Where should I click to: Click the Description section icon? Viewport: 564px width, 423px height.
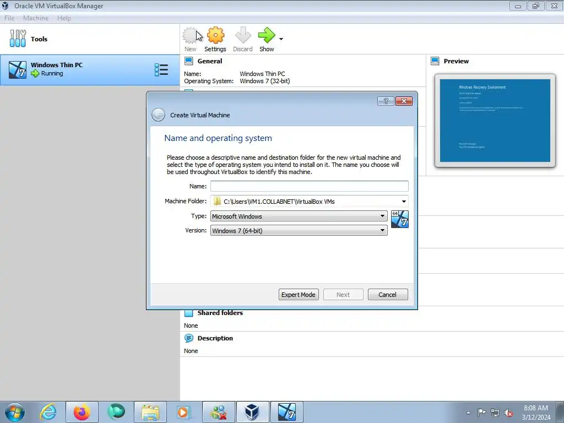(189, 338)
